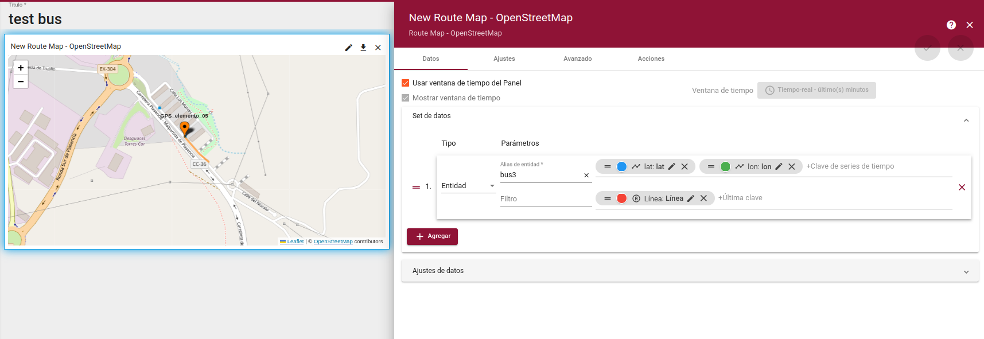Viewport: 984px width, 339px height.
Task: Click the GPS_elemento_05 map label
Action: pos(184,116)
